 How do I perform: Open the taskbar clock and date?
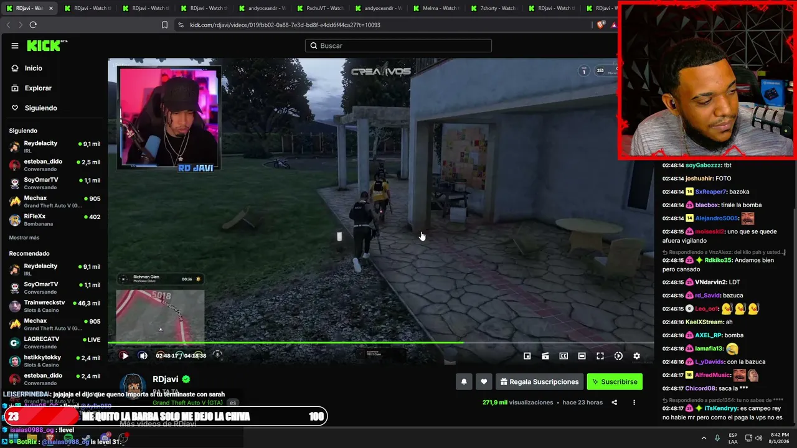[780, 437]
